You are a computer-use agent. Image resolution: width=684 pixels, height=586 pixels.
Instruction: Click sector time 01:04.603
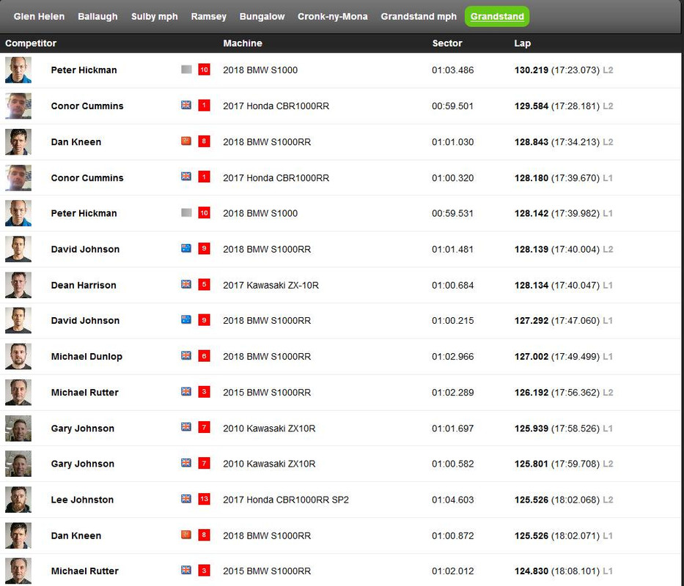[452, 500]
